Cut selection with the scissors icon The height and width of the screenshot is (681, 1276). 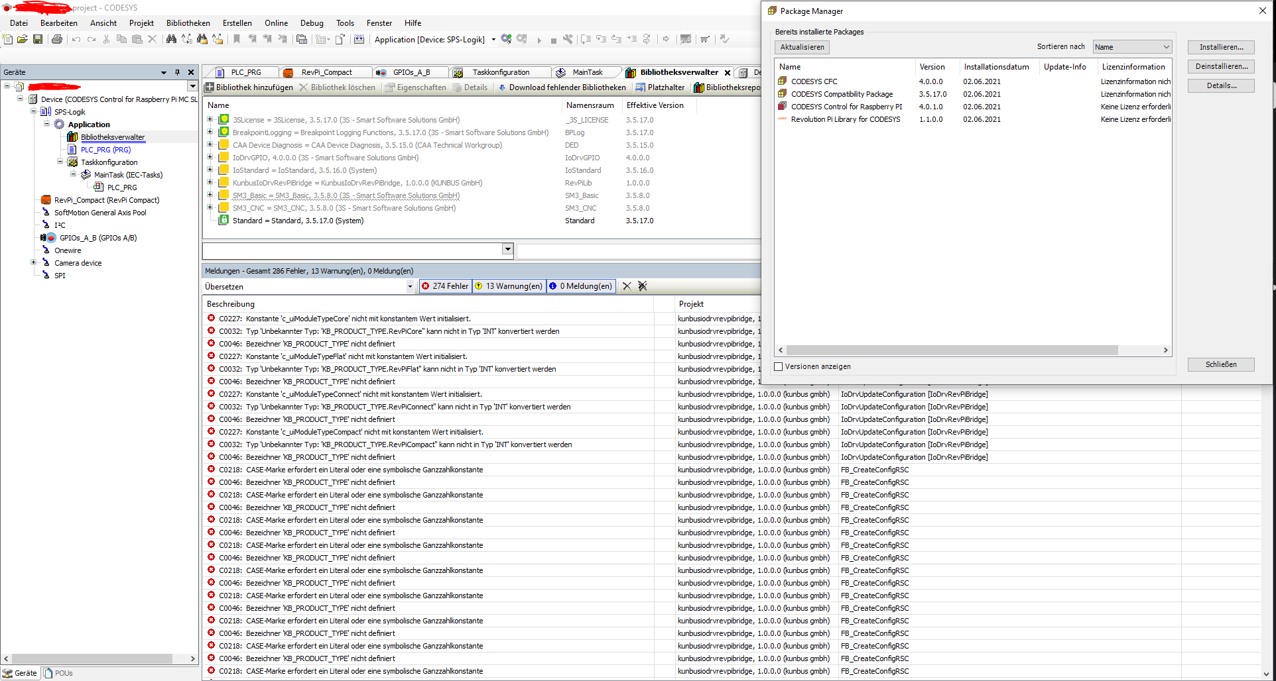106,39
